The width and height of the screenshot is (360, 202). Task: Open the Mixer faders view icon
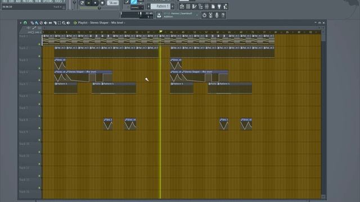click(206, 7)
